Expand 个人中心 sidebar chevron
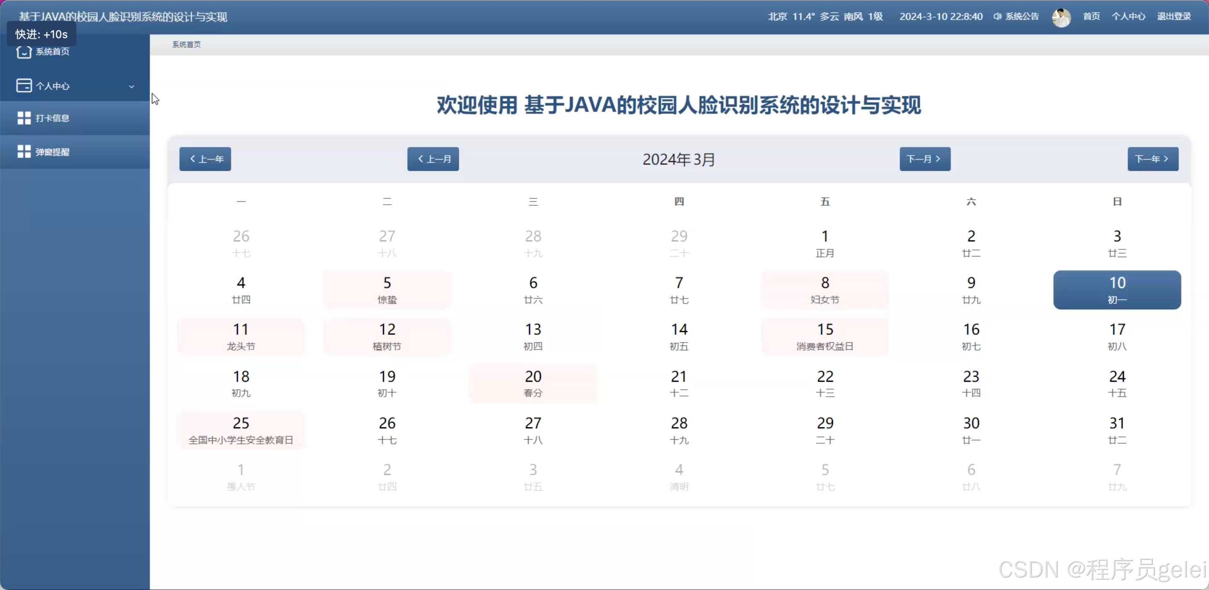Screen dimensions: 1209x590 [132, 86]
